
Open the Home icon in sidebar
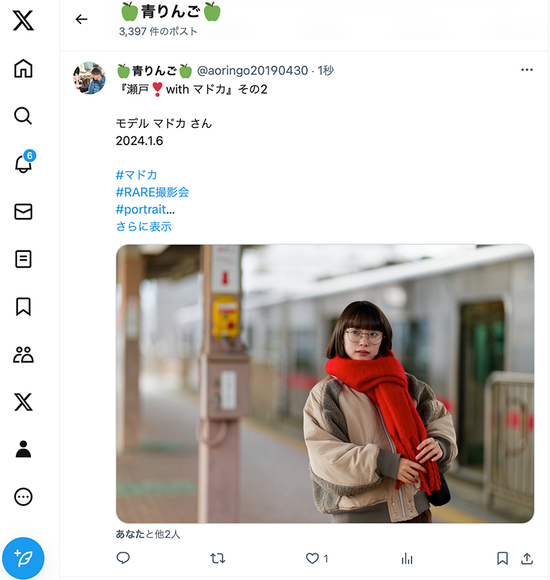click(x=23, y=68)
